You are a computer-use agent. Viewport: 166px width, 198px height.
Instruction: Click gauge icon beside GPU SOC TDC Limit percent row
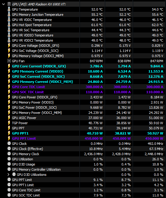click(x=9, y=195)
